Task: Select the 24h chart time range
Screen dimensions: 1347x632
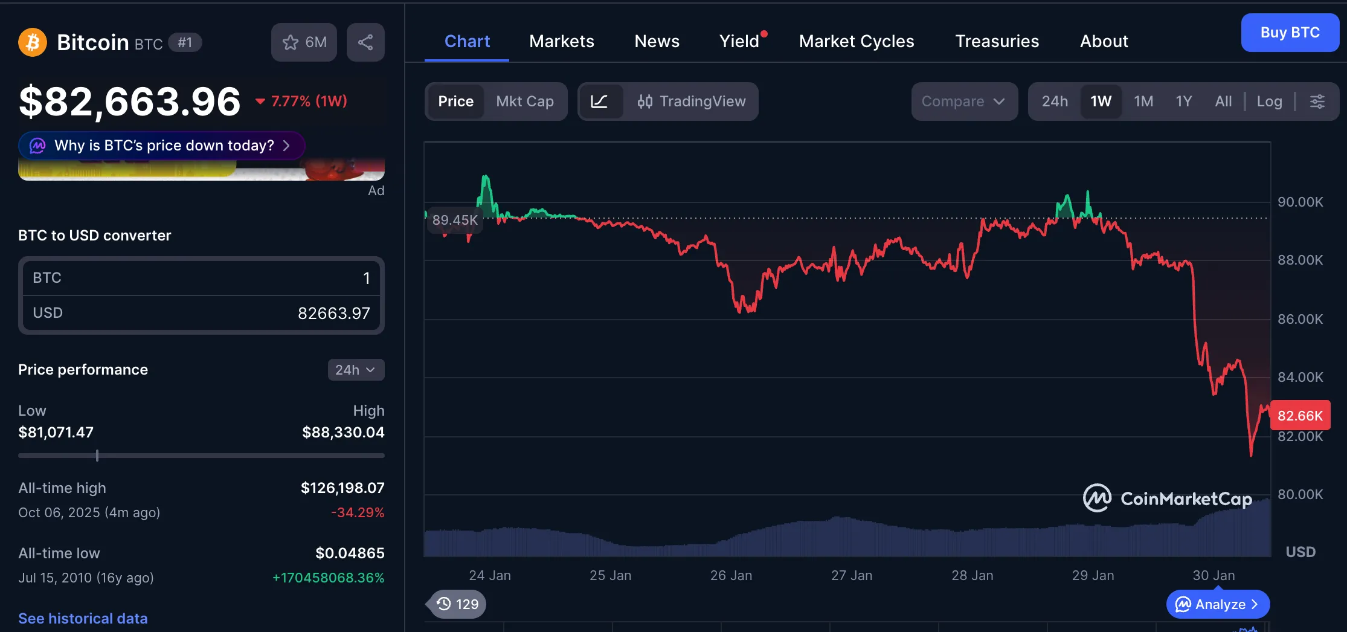Action: 1055,102
